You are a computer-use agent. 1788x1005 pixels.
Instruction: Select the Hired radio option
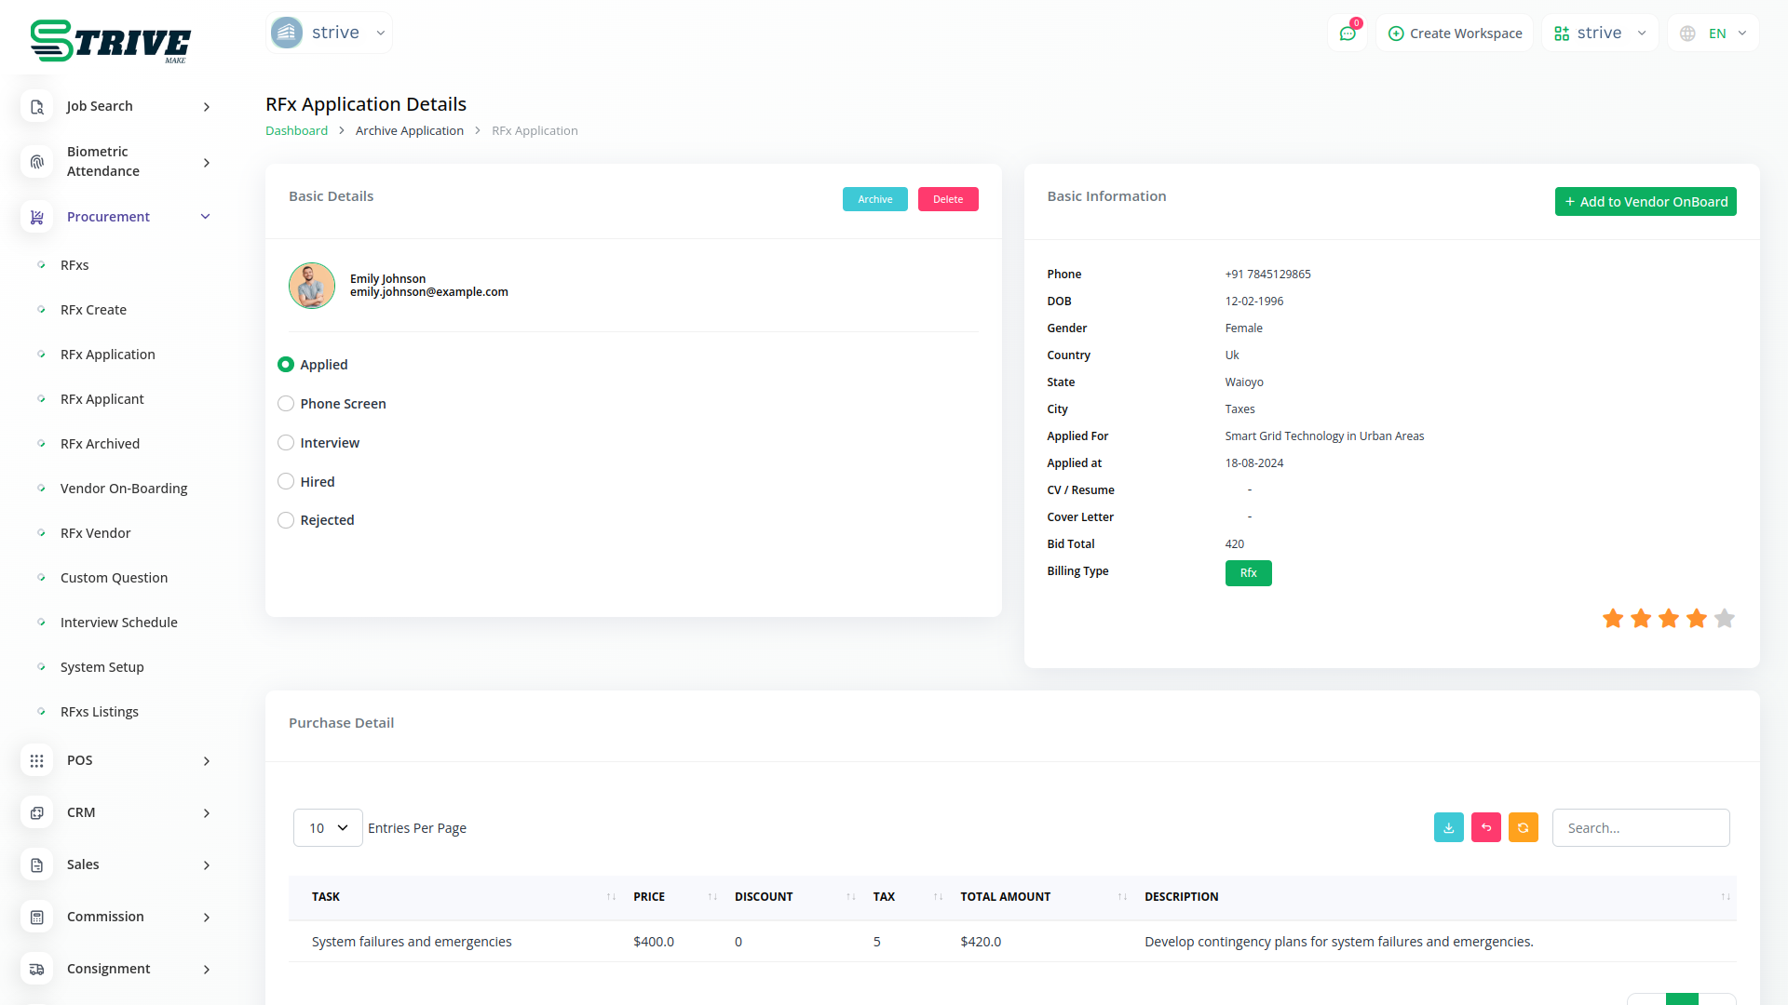click(286, 482)
